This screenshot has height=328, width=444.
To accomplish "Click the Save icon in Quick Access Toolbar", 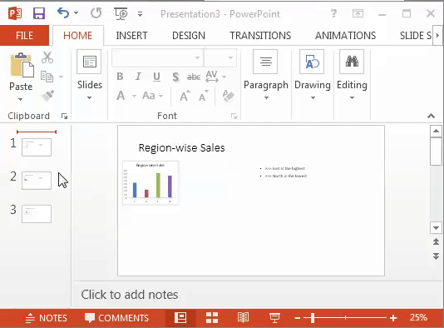I will [x=39, y=13].
